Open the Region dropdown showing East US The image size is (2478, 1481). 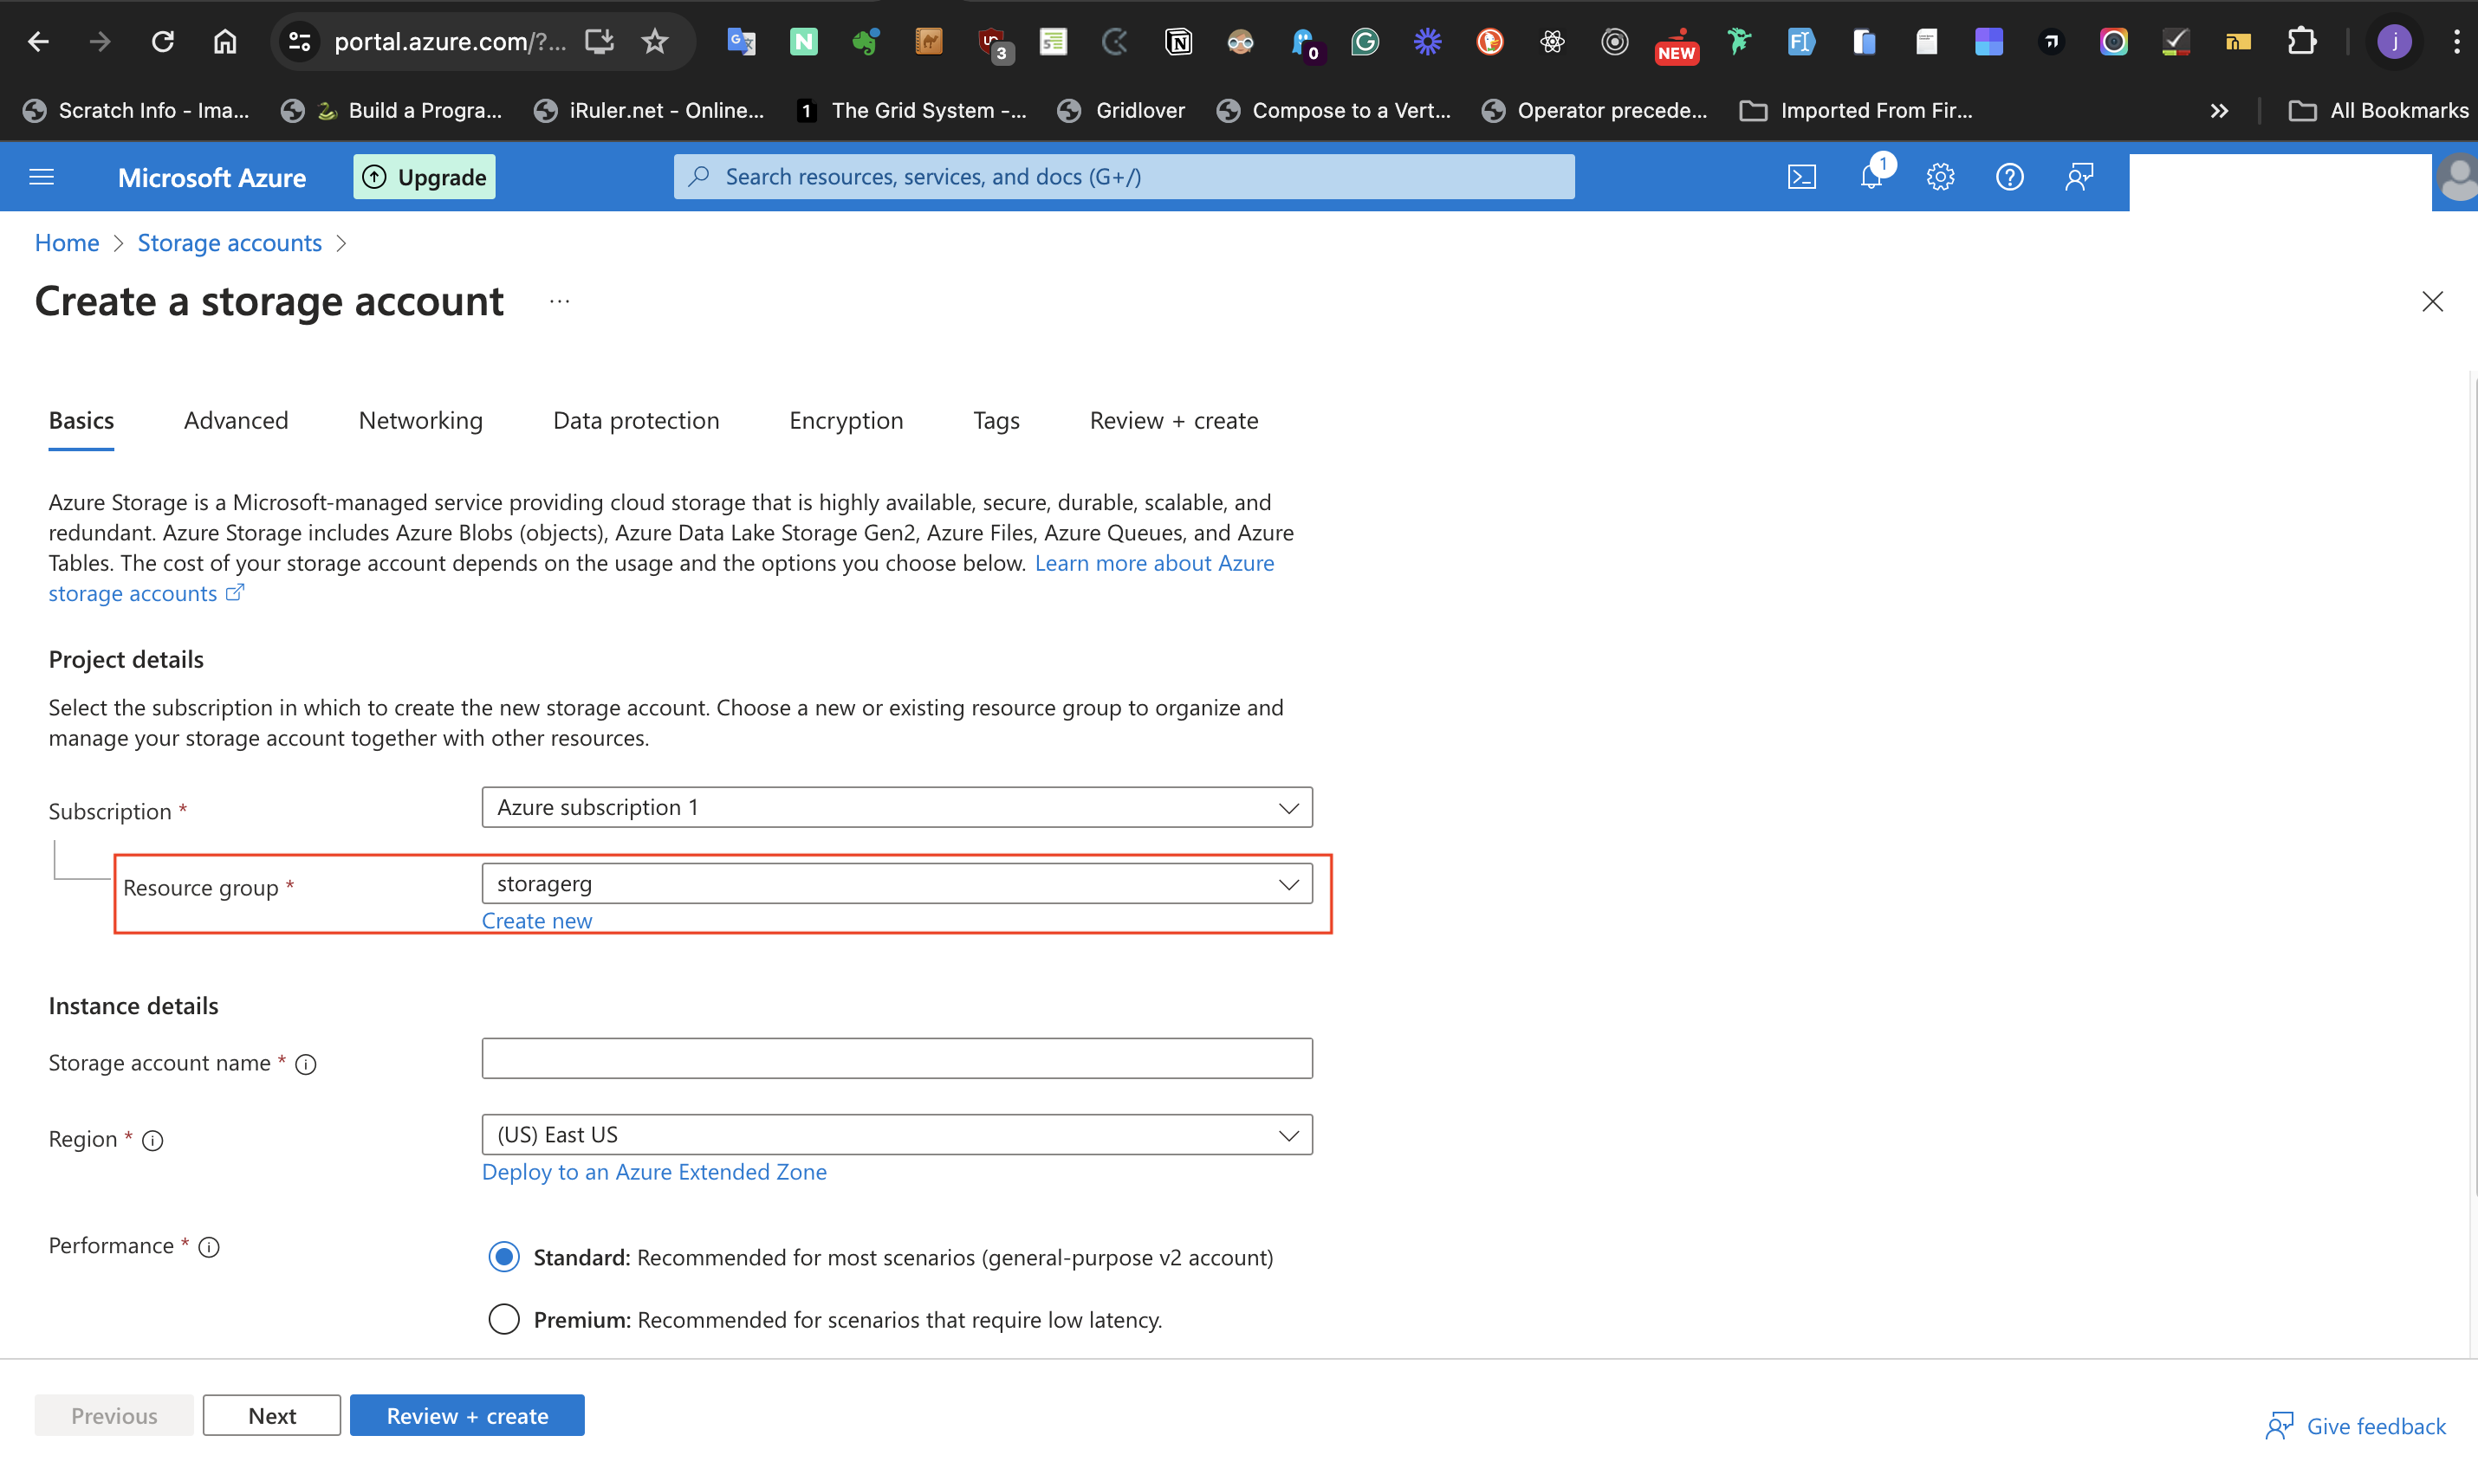[x=896, y=1135]
